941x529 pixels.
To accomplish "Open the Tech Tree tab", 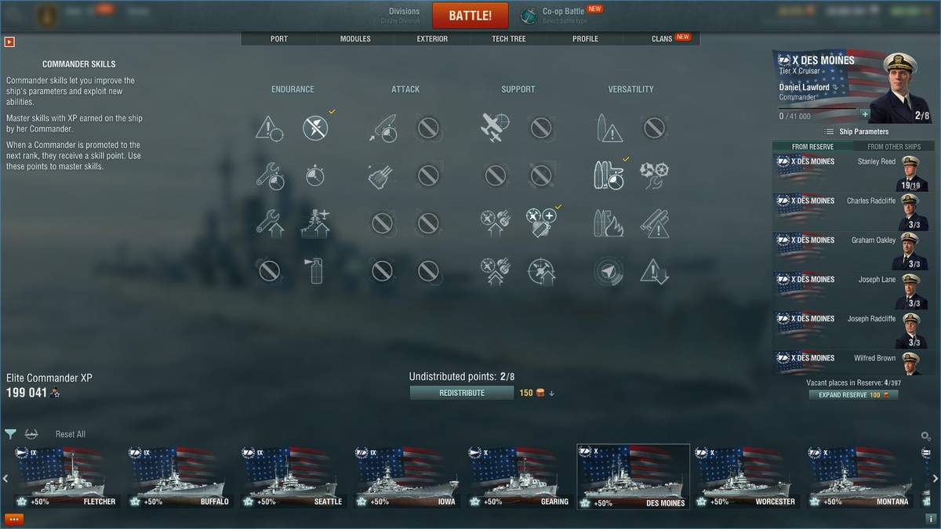I will coord(509,38).
